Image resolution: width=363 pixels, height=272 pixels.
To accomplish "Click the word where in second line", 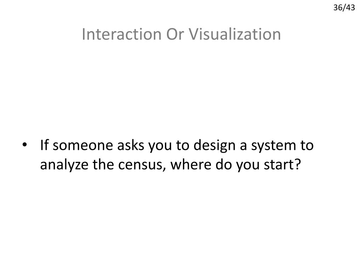I will point(191,164).
